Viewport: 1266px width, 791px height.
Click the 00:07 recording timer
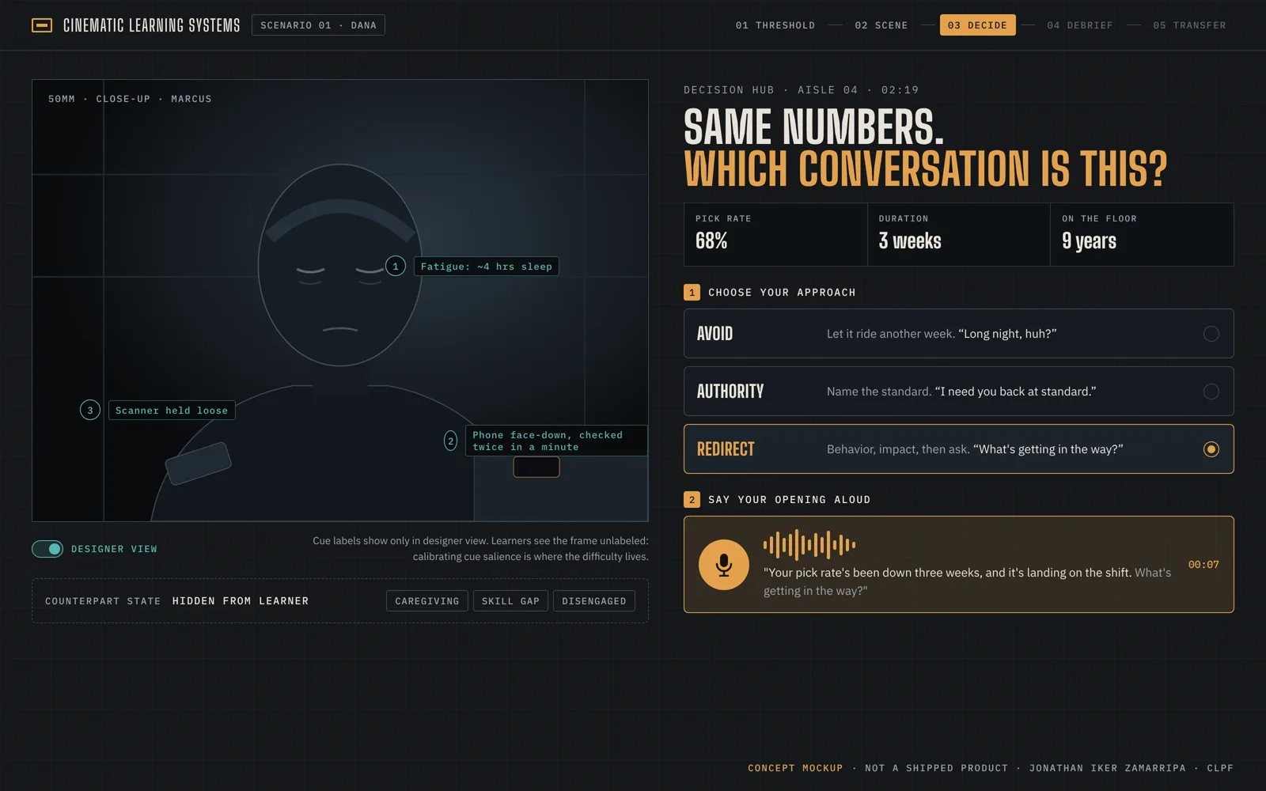[x=1203, y=565]
